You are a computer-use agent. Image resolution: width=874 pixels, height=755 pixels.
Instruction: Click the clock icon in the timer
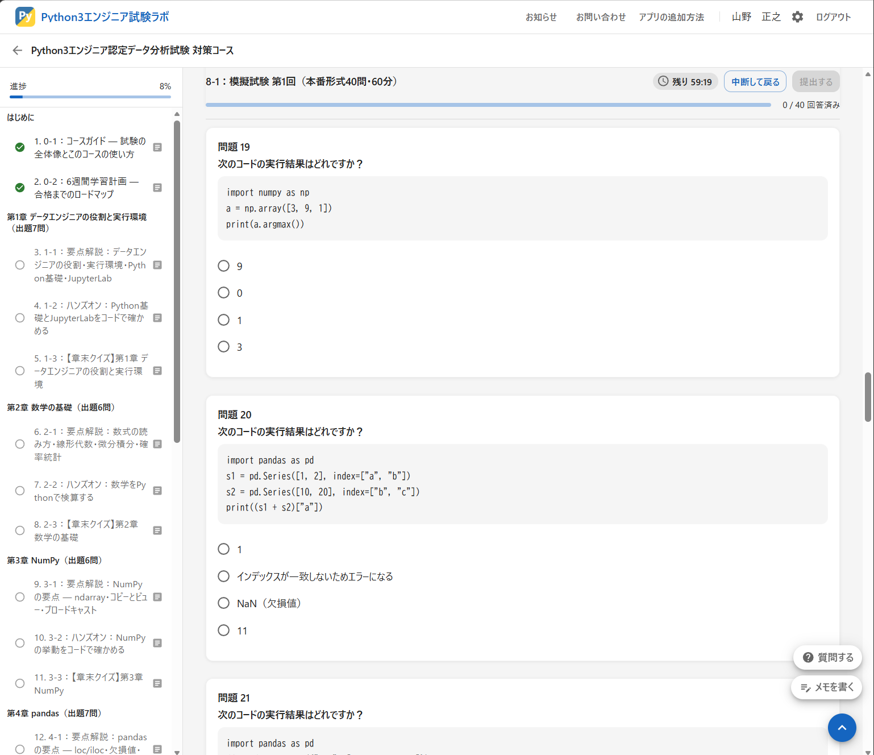point(663,81)
